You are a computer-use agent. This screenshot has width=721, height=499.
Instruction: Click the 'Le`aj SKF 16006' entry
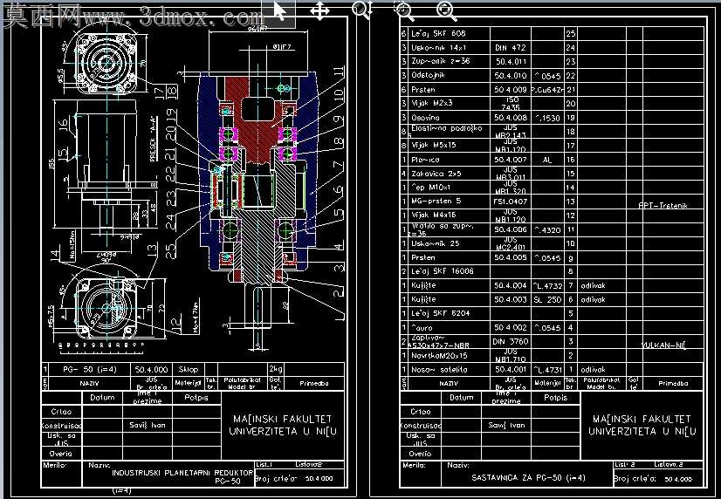coord(442,271)
